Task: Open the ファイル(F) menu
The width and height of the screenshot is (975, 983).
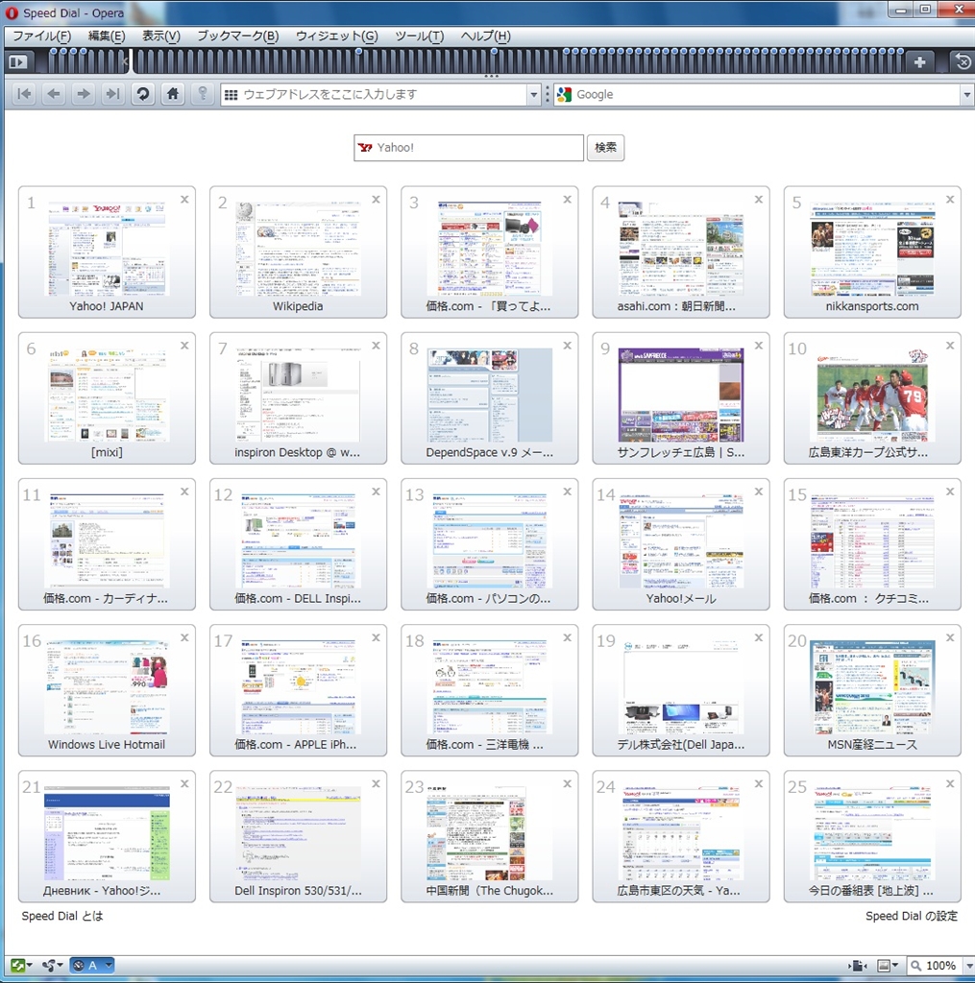Action: click(41, 36)
